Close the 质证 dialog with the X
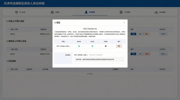 pos(124,23)
